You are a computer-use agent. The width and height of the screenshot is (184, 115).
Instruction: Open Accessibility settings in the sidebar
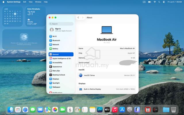coord(61,63)
